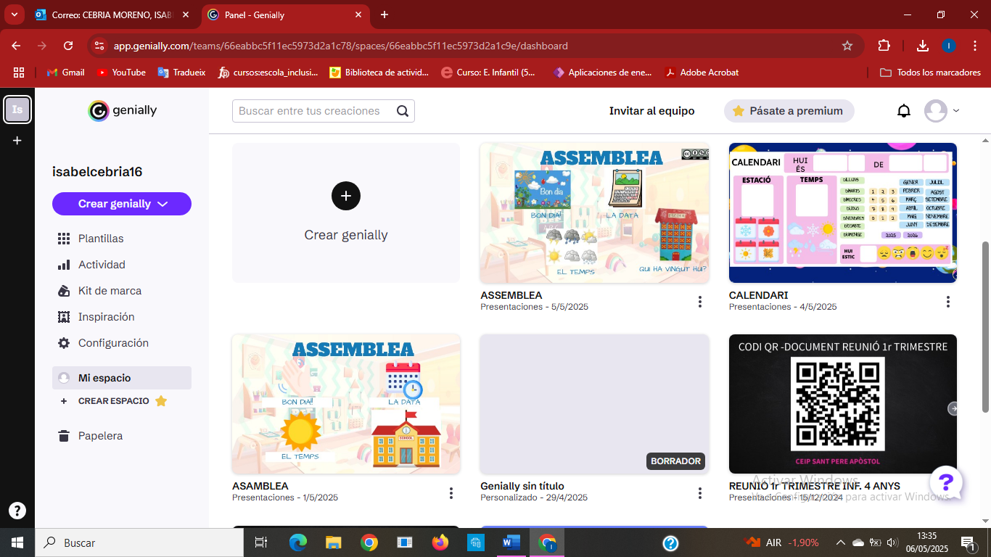The image size is (991, 557).
Task: Select Mi espacio in the sidebar
Action: pos(122,378)
